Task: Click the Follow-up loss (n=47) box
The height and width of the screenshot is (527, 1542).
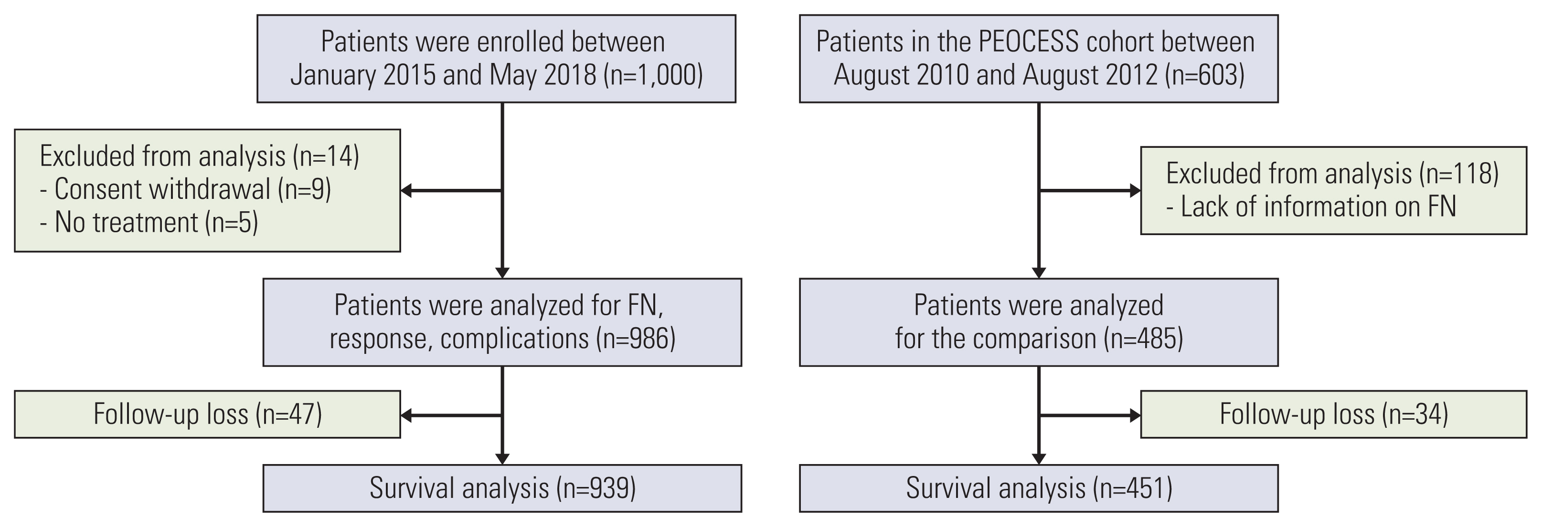Action: [207, 414]
